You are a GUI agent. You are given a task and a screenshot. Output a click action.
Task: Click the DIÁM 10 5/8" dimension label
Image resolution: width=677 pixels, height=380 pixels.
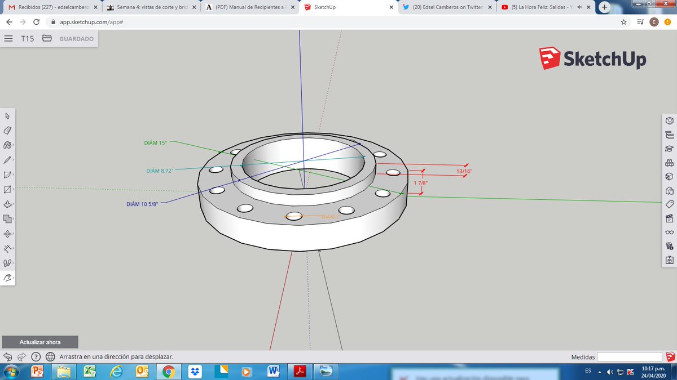(x=142, y=204)
